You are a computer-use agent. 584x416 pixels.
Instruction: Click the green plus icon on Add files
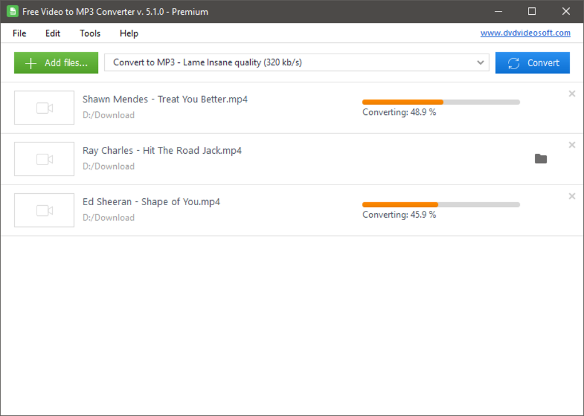30,63
